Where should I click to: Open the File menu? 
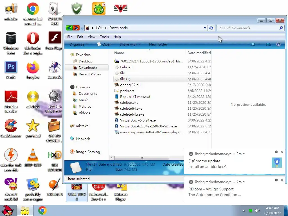pyautogui.click(x=70, y=37)
